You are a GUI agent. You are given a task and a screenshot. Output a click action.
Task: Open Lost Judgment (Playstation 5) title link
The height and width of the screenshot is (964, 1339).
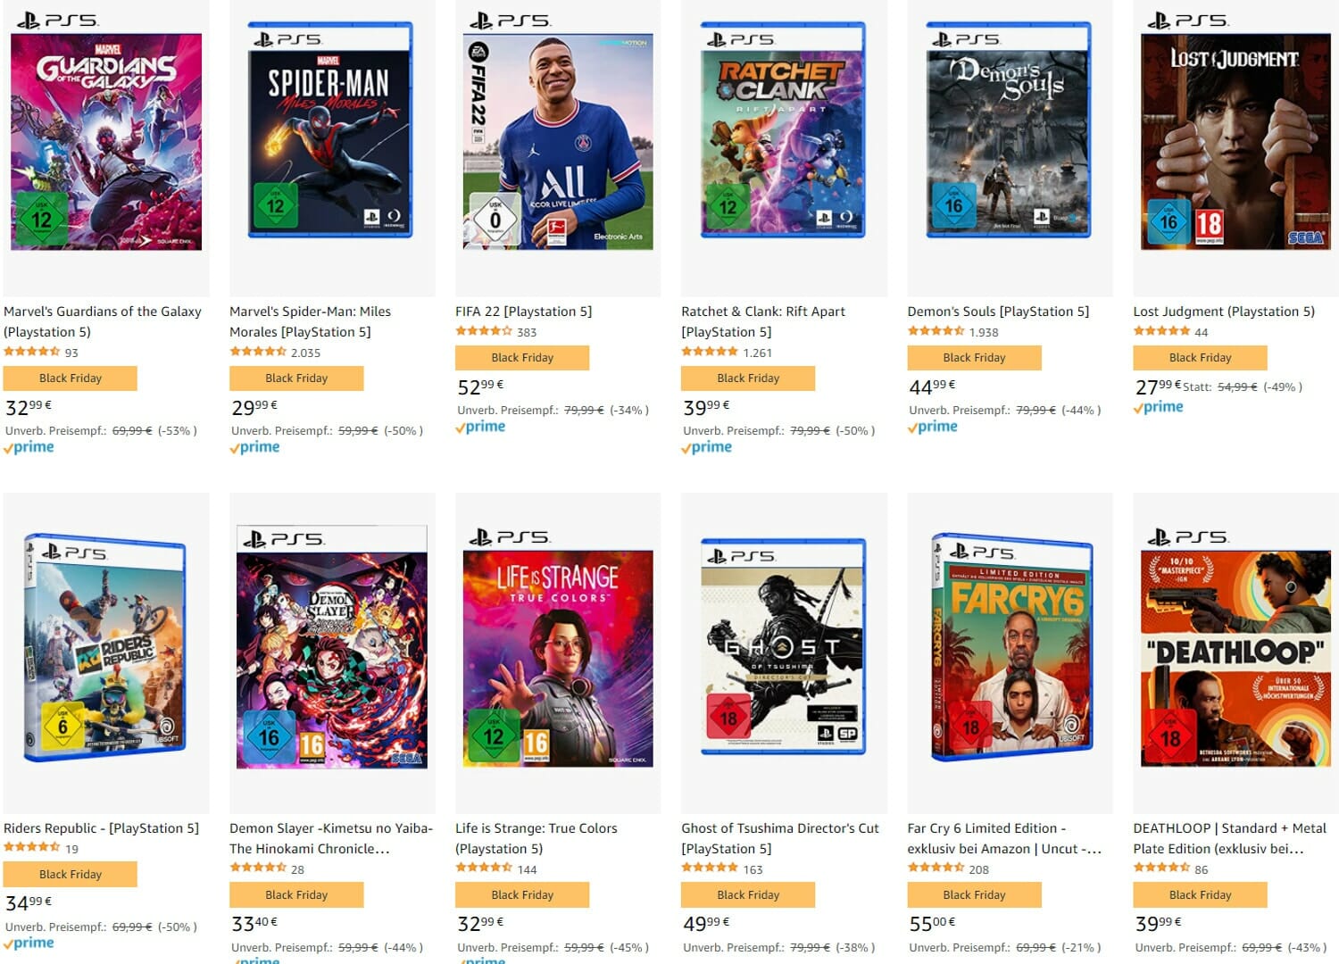(1224, 312)
